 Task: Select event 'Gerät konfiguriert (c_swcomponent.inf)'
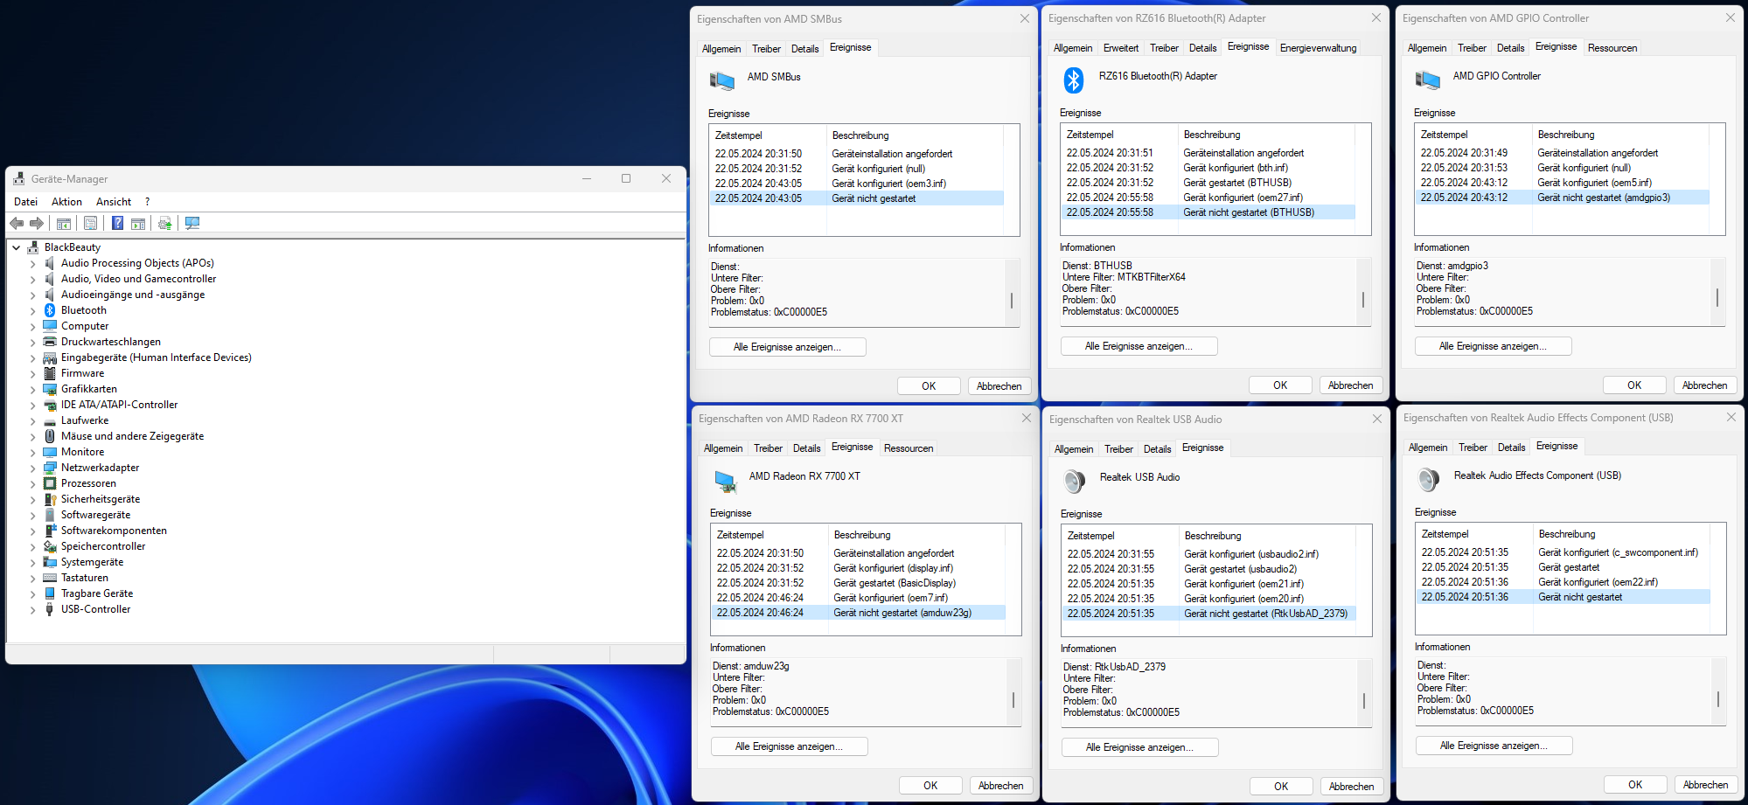point(1564,552)
